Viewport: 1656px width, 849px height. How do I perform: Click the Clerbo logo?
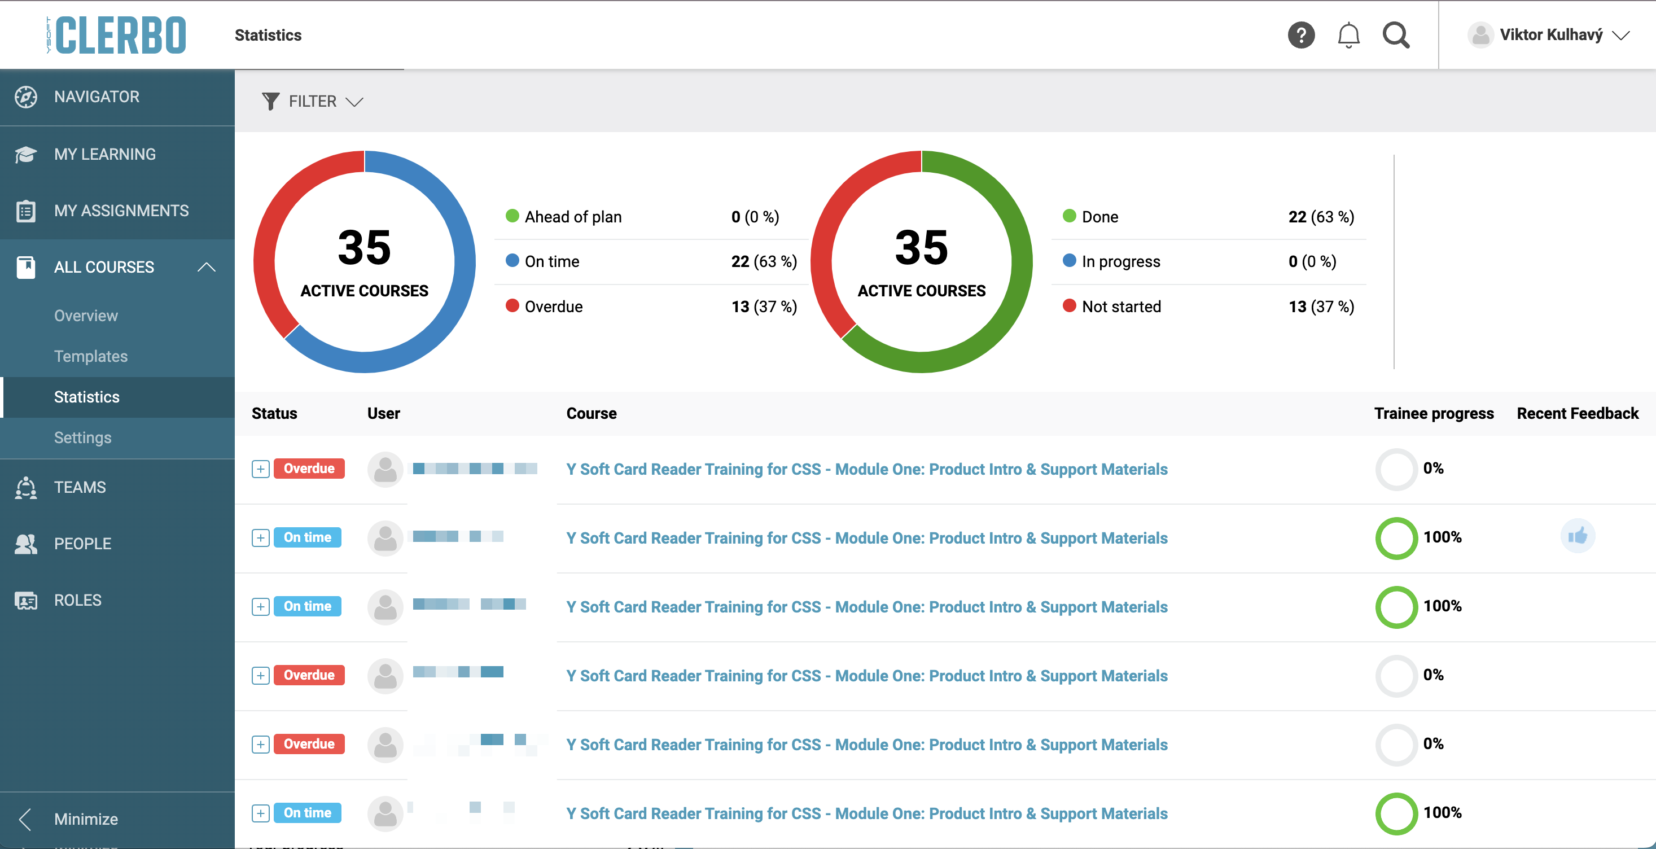click(116, 35)
